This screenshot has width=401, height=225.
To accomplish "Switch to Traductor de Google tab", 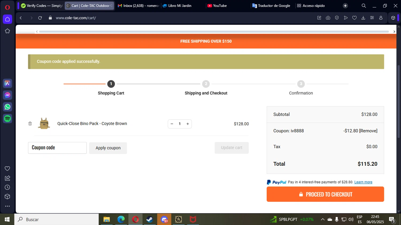I will [x=272, y=6].
